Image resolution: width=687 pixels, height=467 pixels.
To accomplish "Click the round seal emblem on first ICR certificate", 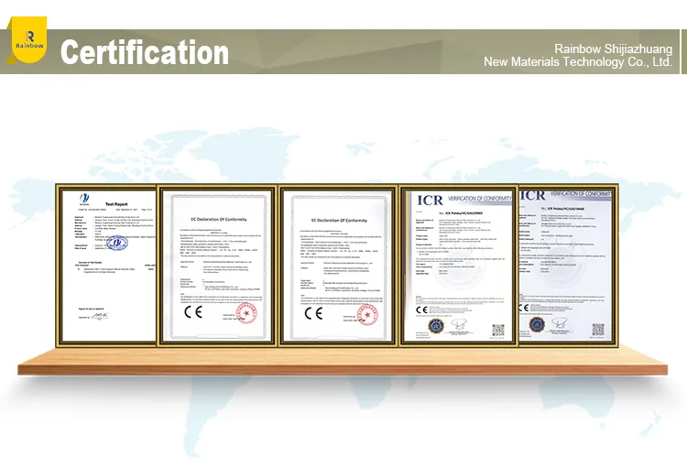I will pyautogui.click(x=436, y=326).
